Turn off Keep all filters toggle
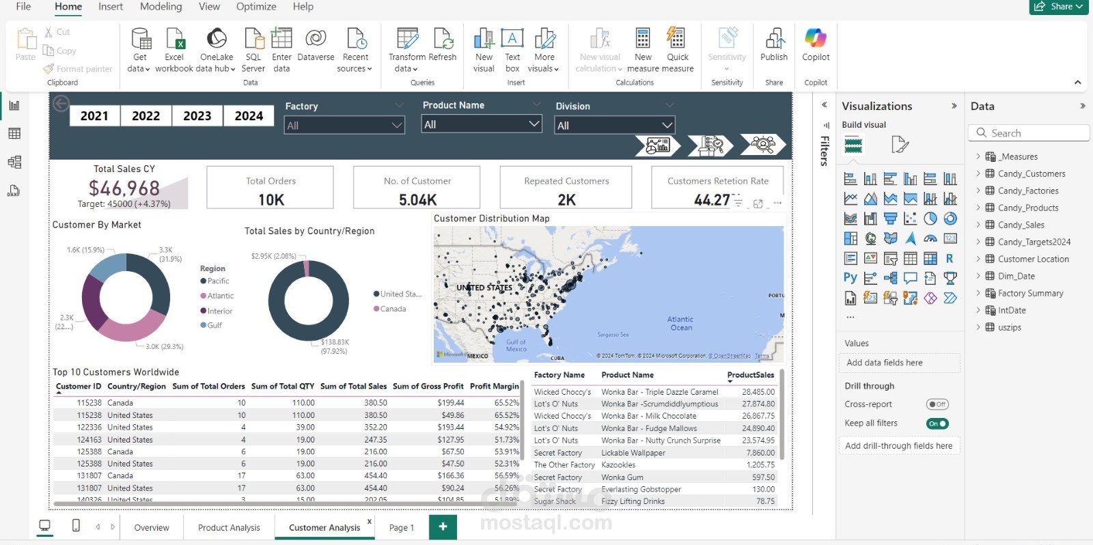This screenshot has height=545, width=1093. coord(937,423)
